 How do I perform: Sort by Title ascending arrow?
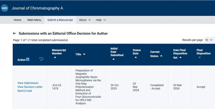tap(84, 54)
